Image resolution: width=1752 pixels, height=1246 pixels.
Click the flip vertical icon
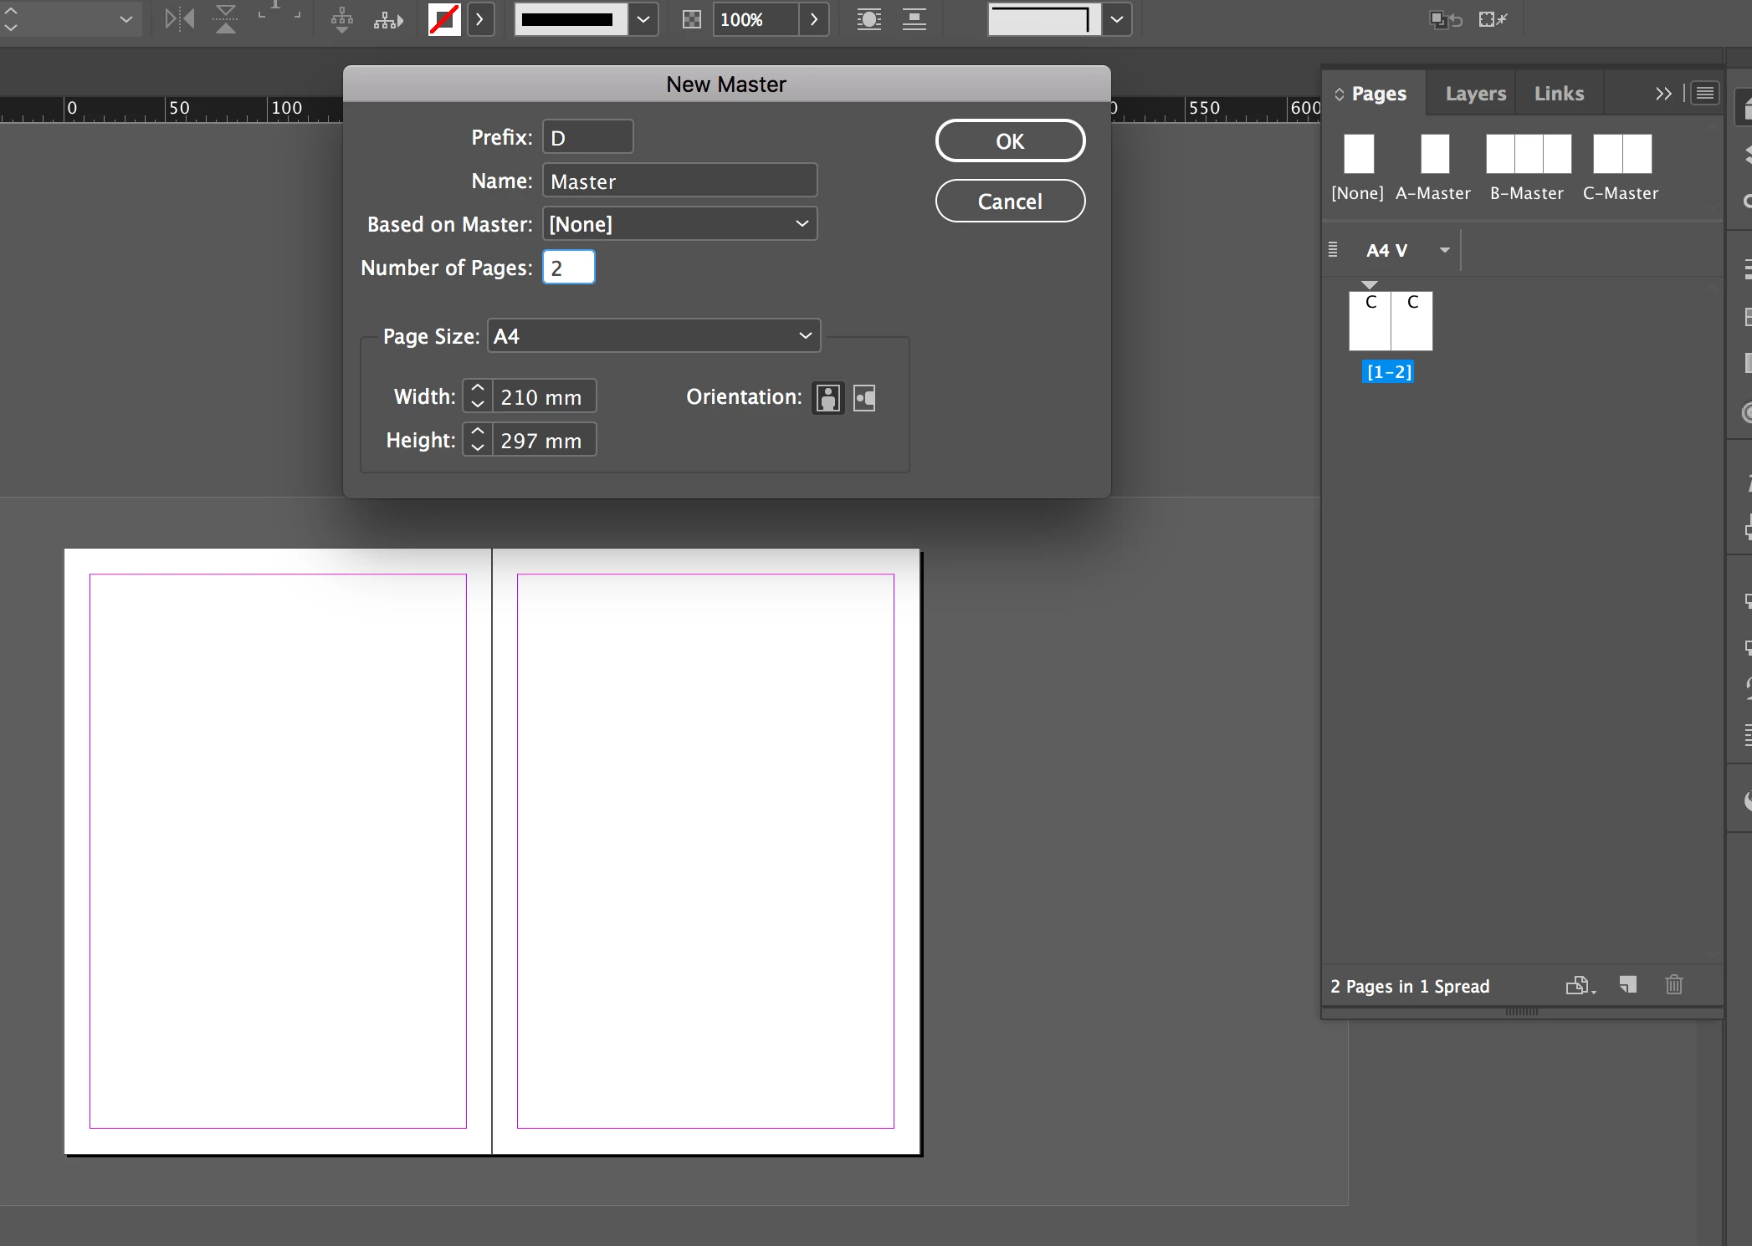(225, 18)
